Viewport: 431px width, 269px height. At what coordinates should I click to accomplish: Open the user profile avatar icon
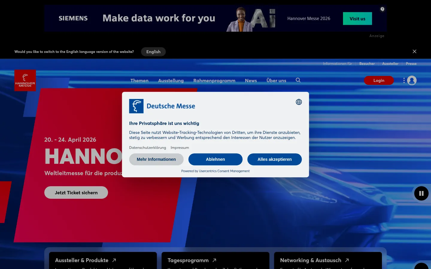(412, 80)
